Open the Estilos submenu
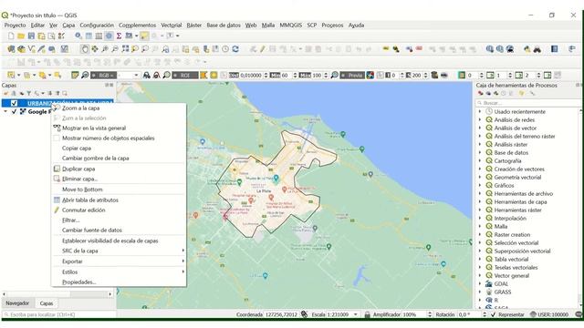 (x=119, y=272)
